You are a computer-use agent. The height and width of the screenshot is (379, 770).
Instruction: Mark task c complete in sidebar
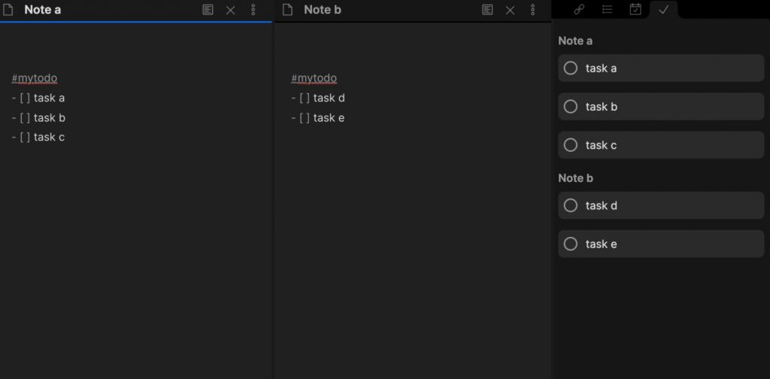(x=570, y=145)
